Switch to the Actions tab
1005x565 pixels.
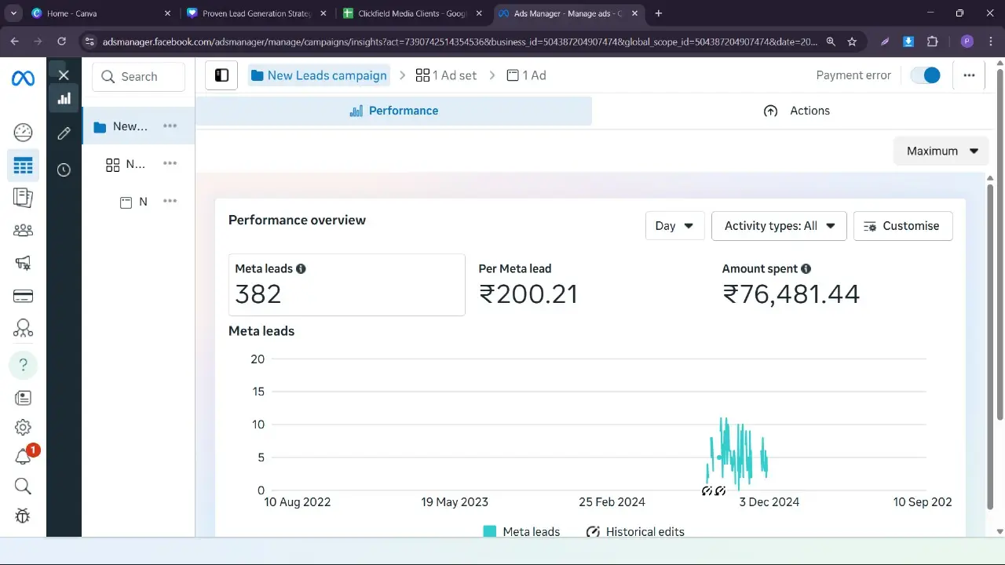[796, 111]
